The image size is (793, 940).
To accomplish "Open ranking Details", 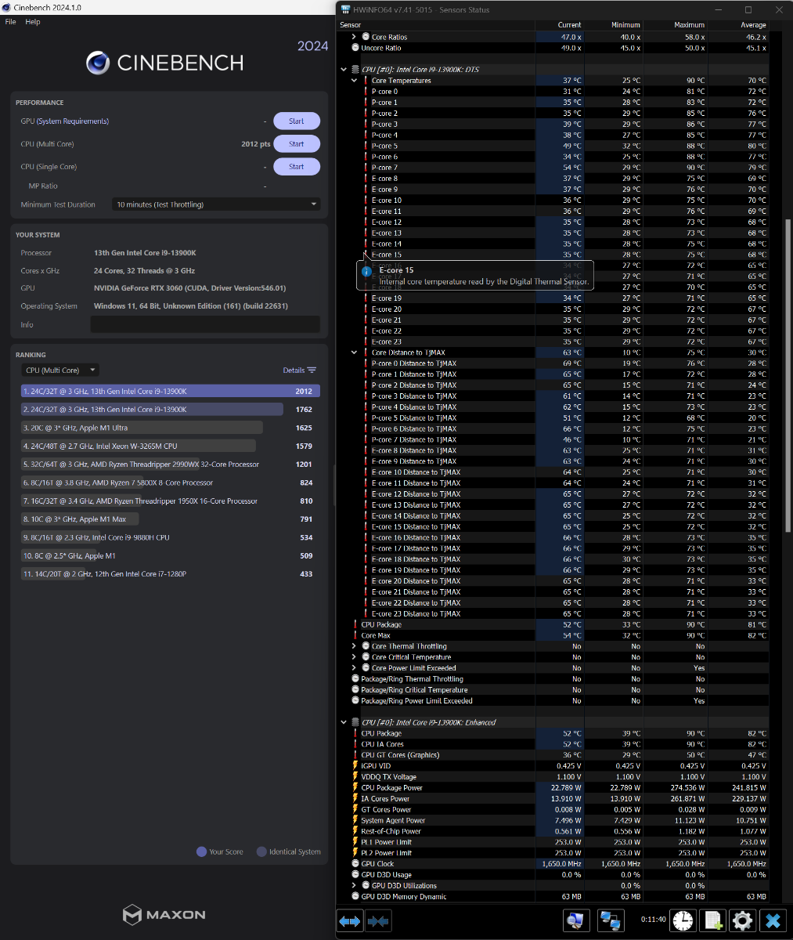I will coord(300,371).
